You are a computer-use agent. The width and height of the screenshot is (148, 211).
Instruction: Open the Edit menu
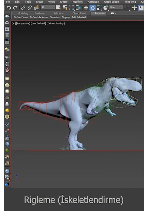tap(17, 2)
